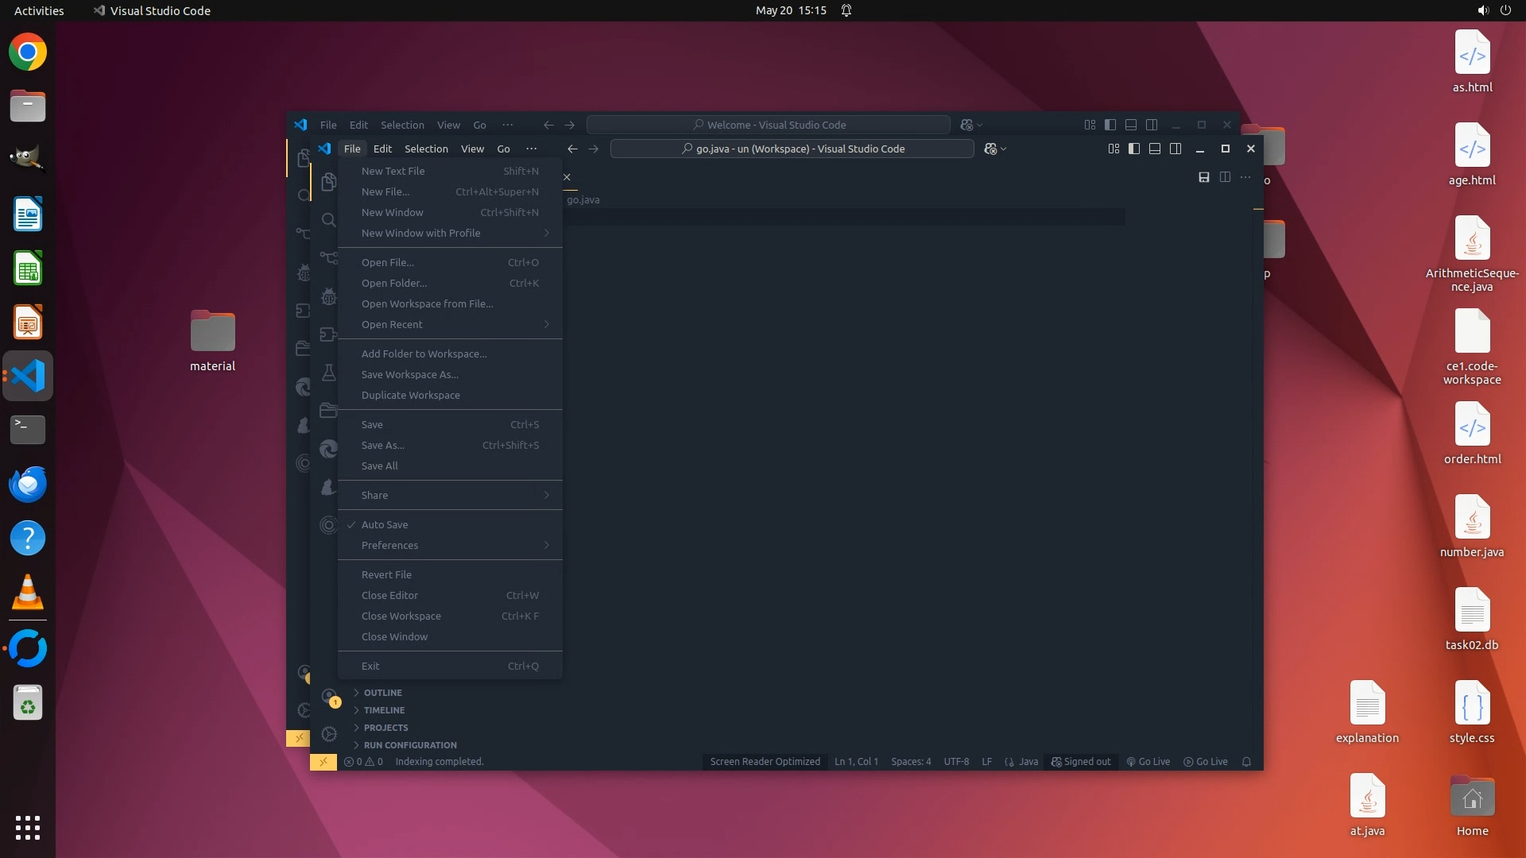Open the Search view in activity bar
Viewport: 1526px width, 858px height.
[328, 220]
